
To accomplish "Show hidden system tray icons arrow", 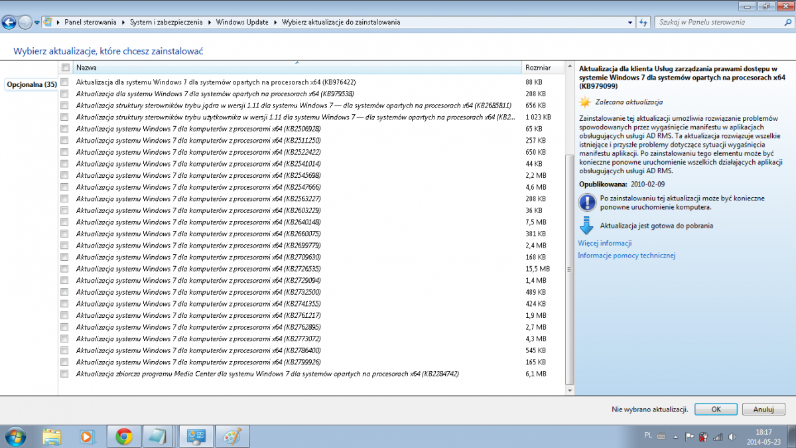I will pos(676,436).
